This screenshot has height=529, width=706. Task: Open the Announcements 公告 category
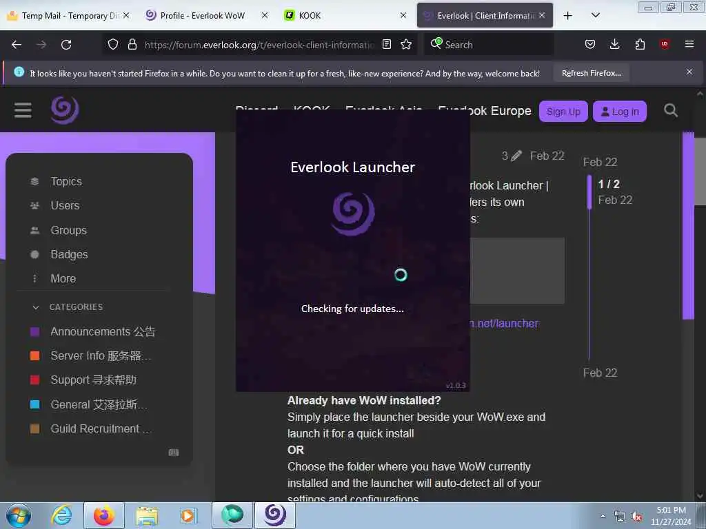point(103,332)
